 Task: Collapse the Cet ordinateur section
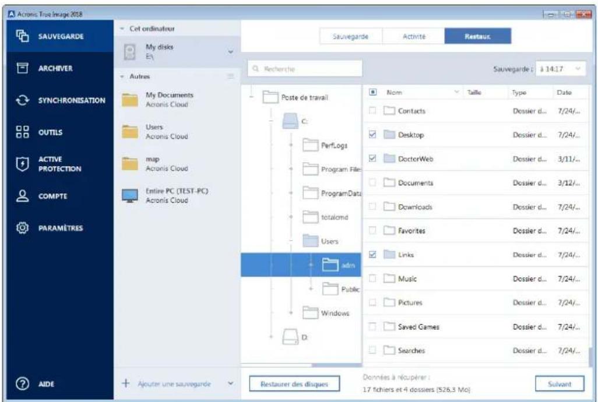point(122,29)
